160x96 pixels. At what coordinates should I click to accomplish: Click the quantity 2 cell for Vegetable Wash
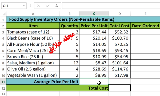[x=70, y=75]
